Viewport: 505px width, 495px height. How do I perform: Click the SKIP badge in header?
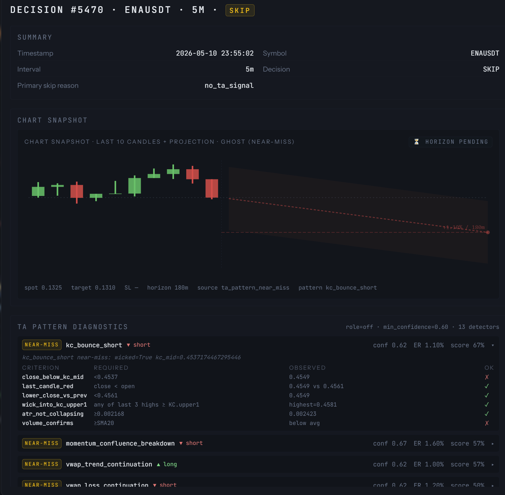click(x=240, y=10)
